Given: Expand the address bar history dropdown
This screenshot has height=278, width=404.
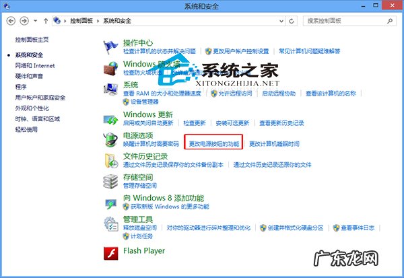Looking at the screenshot, I should (281, 21).
